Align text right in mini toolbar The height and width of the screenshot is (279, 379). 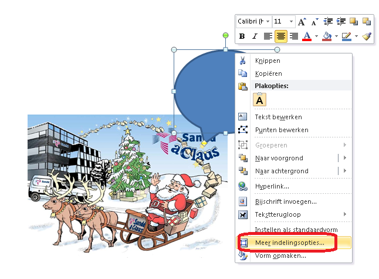pos(294,36)
